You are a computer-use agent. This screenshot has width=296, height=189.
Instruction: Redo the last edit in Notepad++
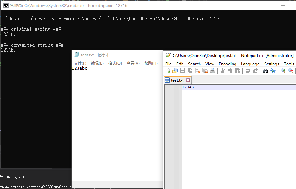[x=255, y=70]
